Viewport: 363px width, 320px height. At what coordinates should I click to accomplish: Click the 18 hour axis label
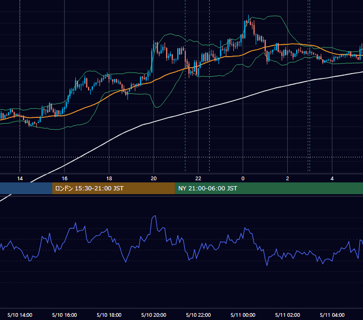pyautogui.click(x=109, y=179)
